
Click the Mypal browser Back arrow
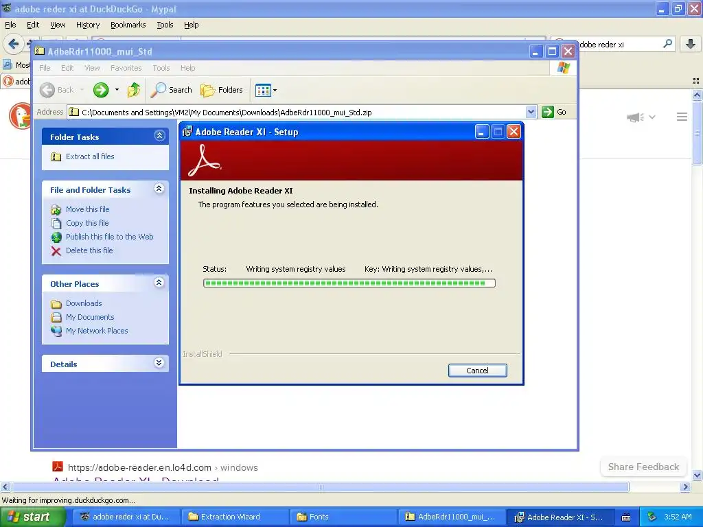14,44
